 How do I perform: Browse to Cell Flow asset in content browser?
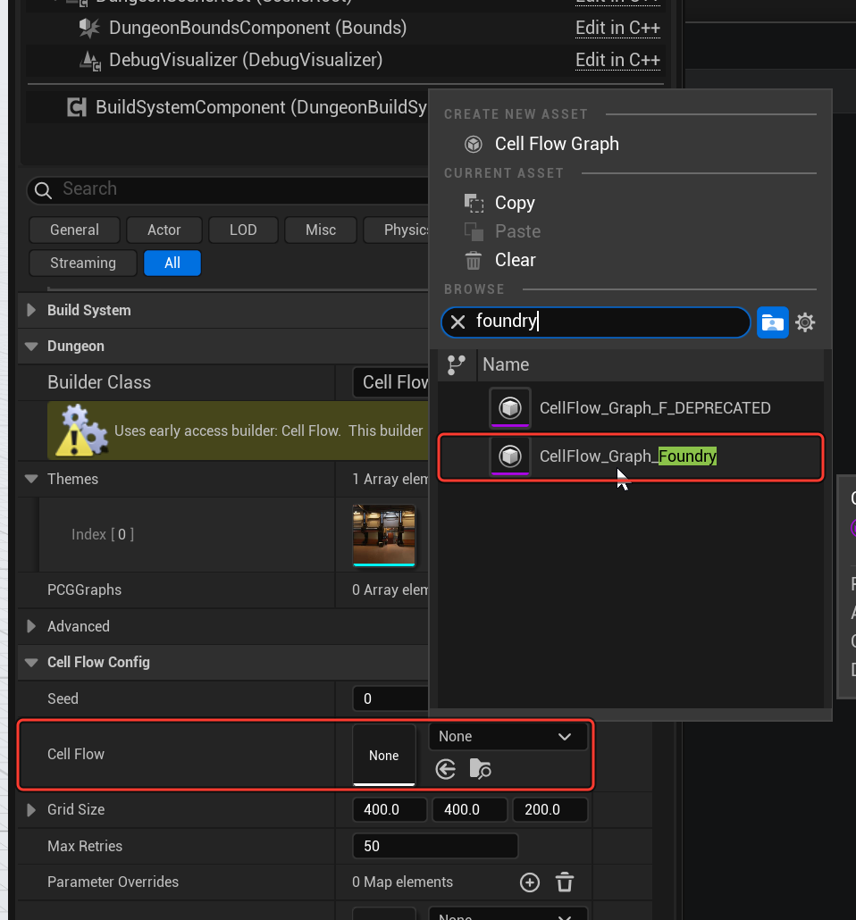point(480,769)
